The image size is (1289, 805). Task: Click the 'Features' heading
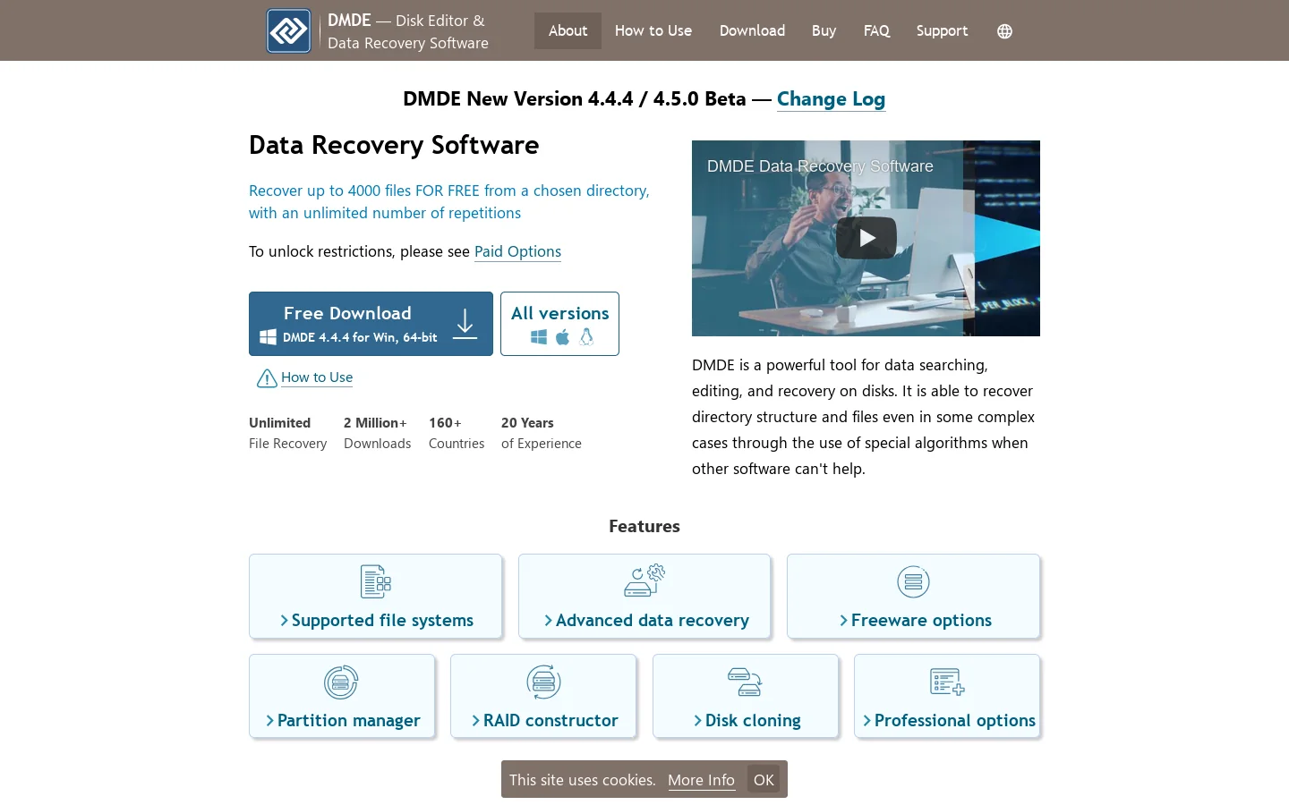point(644,526)
